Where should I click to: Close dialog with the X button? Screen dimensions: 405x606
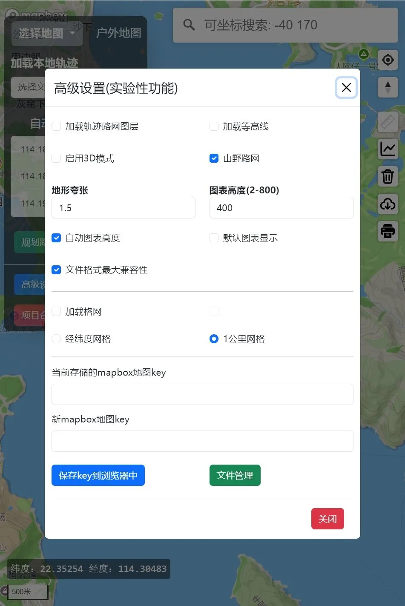(346, 88)
